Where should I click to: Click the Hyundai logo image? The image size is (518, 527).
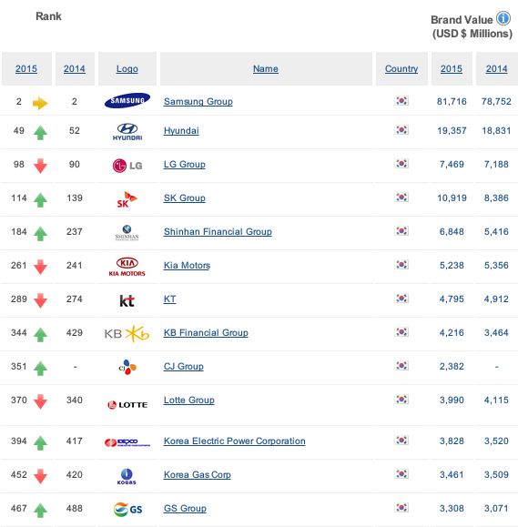pyautogui.click(x=127, y=132)
